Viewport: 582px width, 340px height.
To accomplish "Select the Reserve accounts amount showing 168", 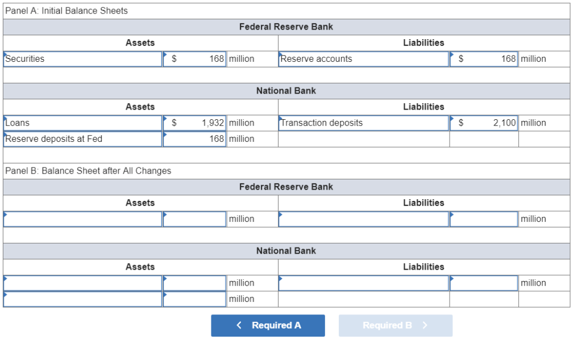I will 483,58.
